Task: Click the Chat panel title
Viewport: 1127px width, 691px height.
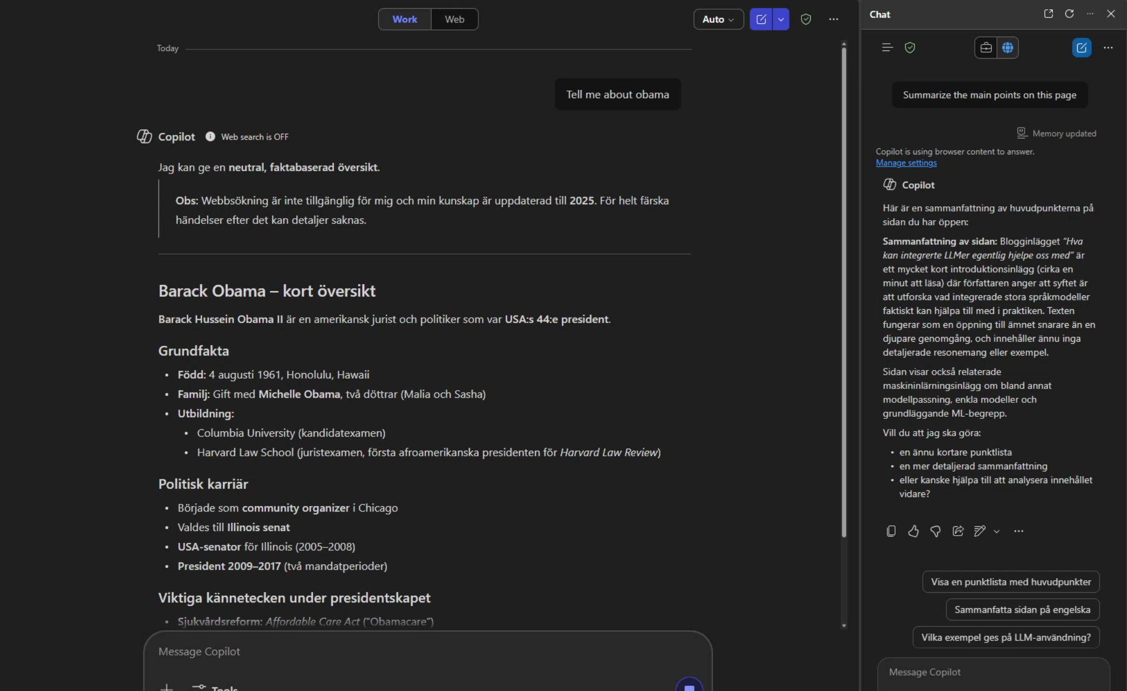Action: [x=880, y=14]
